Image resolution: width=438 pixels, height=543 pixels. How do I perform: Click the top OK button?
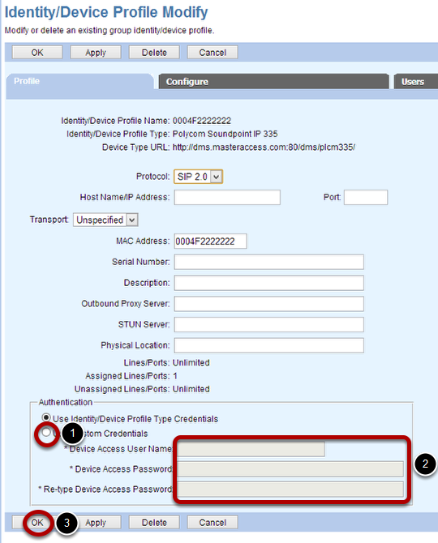(x=37, y=53)
